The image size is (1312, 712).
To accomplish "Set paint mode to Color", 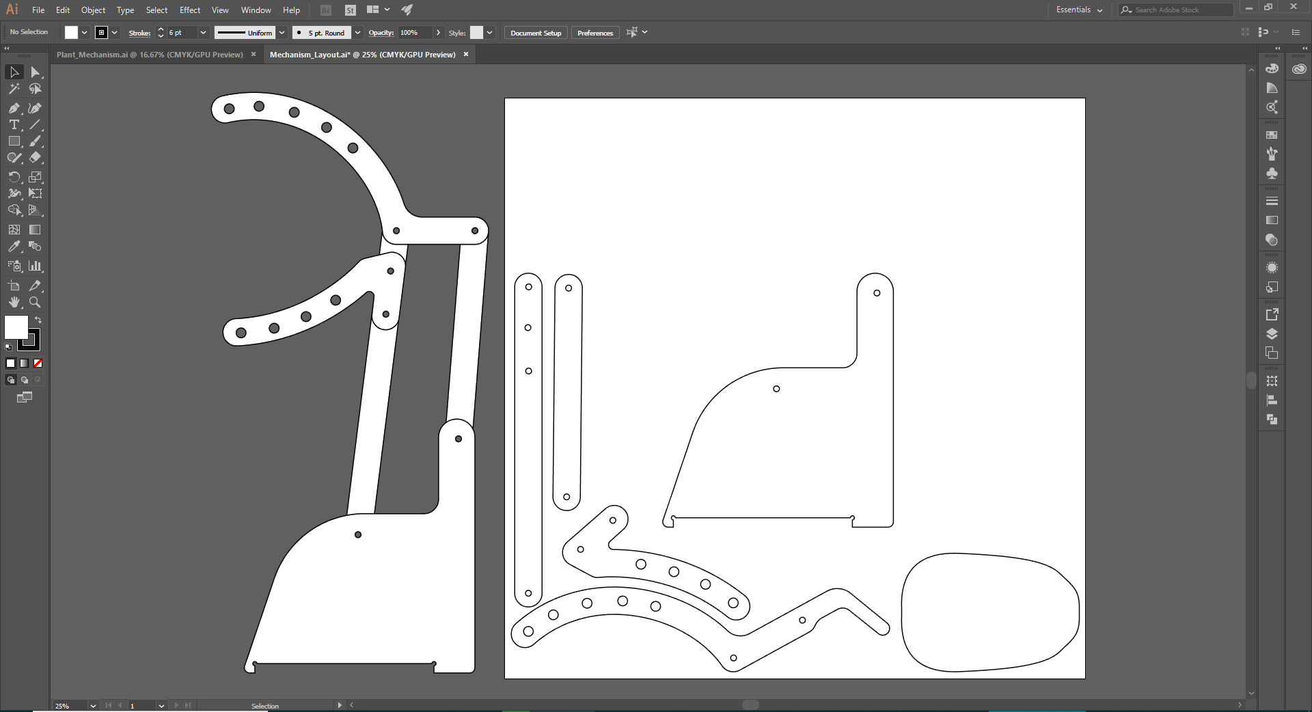I will 11,364.
